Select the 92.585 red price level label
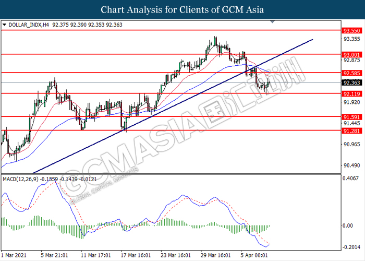The image size is (365, 261). (x=352, y=73)
